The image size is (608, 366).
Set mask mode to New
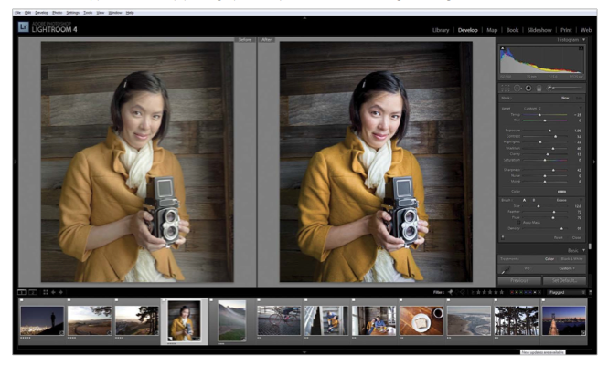(565, 98)
